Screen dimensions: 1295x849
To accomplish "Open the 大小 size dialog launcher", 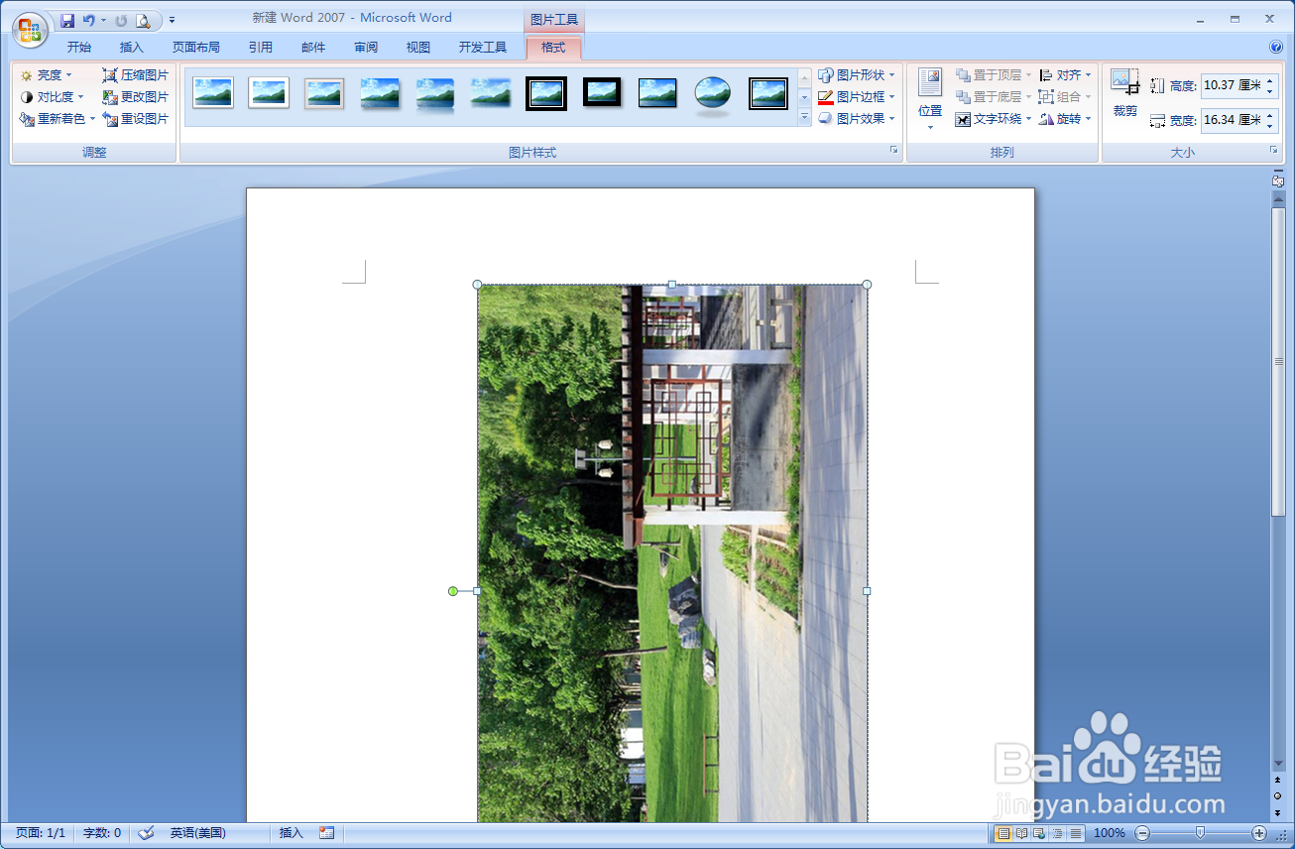I will point(1274,151).
